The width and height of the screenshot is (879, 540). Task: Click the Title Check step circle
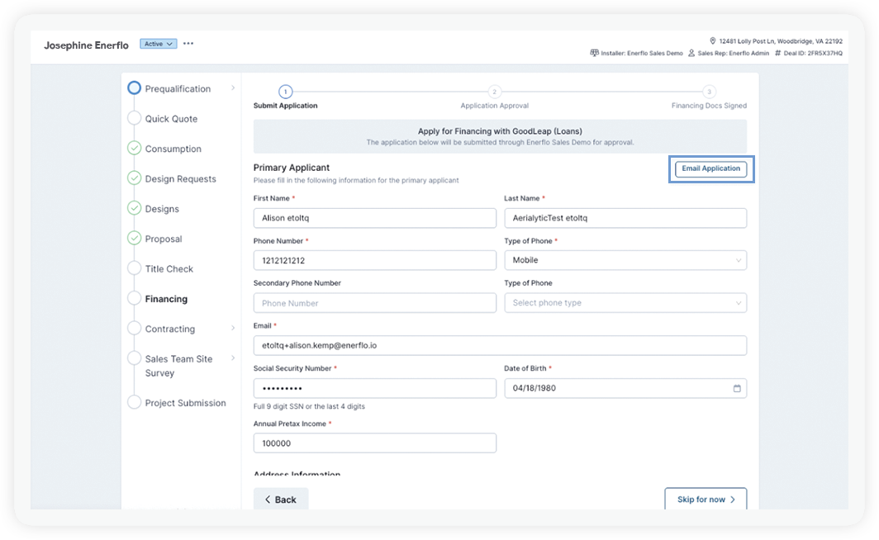(134, 268)
